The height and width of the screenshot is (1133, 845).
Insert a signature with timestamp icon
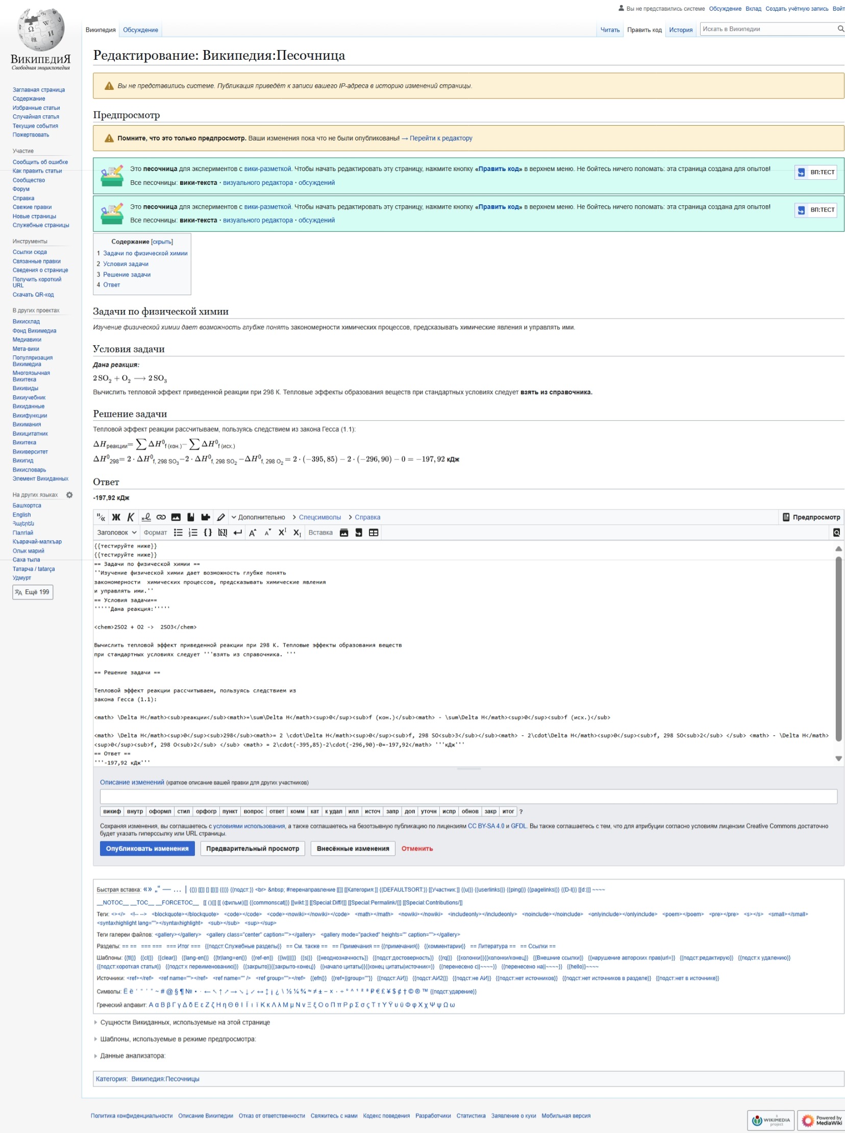pyautogui.click(x=146, y=517)
